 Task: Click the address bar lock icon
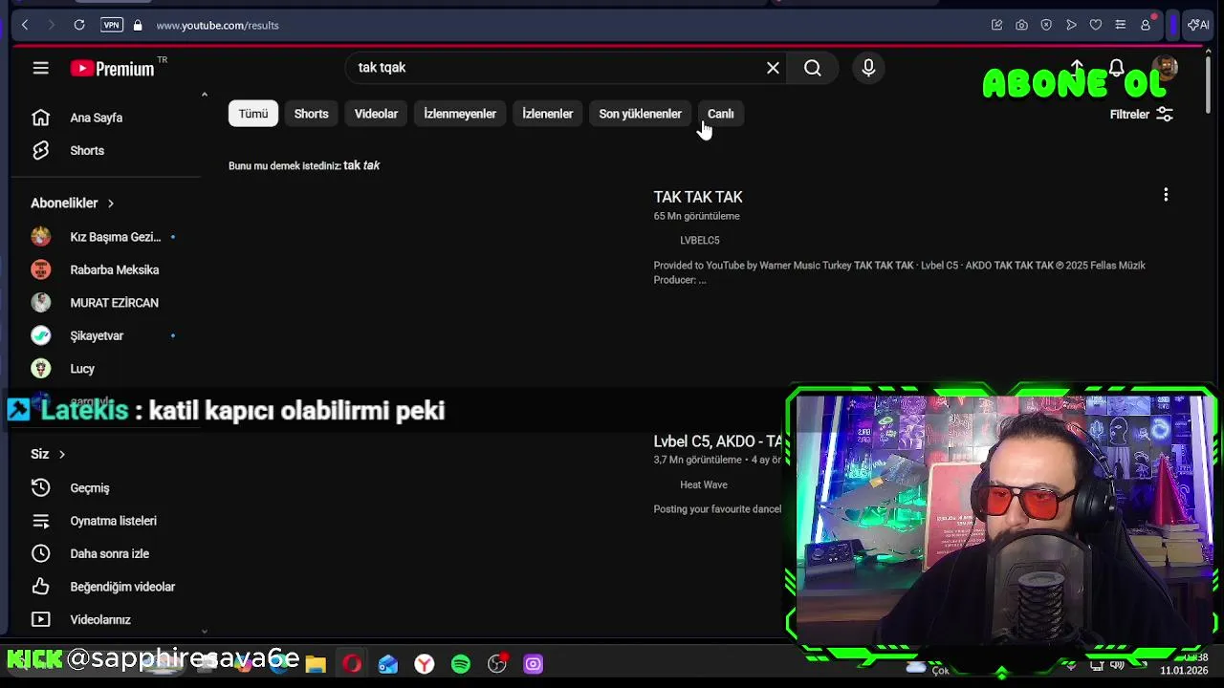[138, 25]
